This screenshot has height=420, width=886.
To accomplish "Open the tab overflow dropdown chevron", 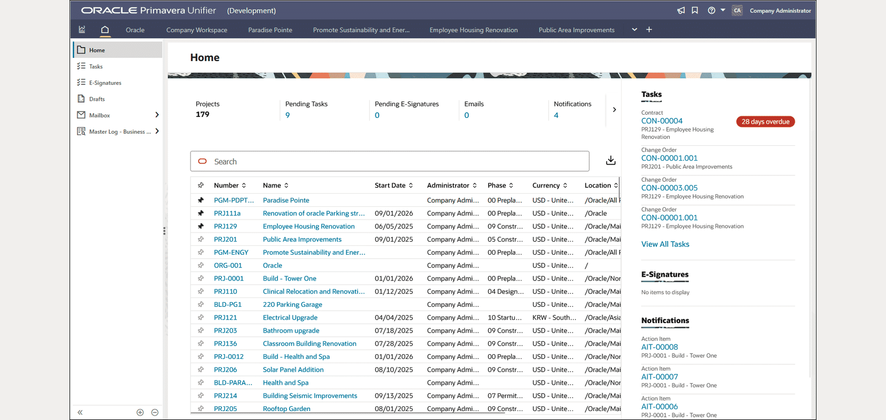I will [634, 29].
